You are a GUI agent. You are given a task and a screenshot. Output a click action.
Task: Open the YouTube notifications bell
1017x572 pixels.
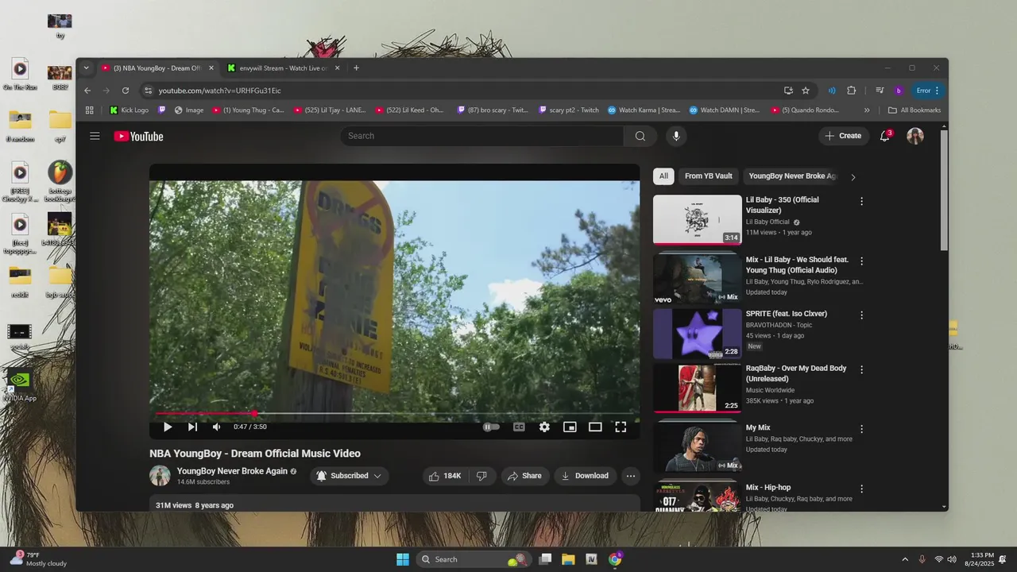[884, 136]
